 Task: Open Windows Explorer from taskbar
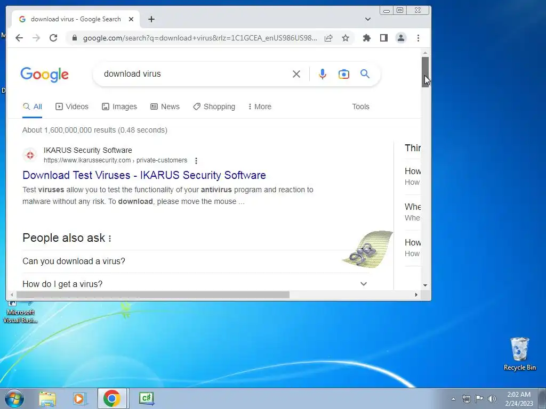coord(47,398)
